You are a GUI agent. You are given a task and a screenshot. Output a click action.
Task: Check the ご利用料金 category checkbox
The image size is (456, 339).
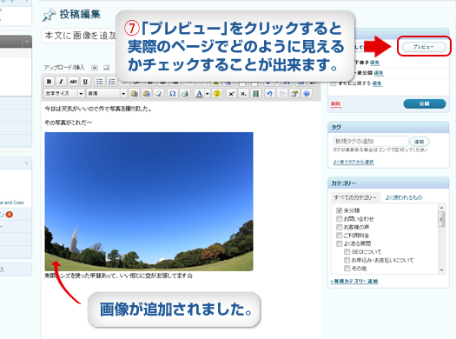(339, 235)
